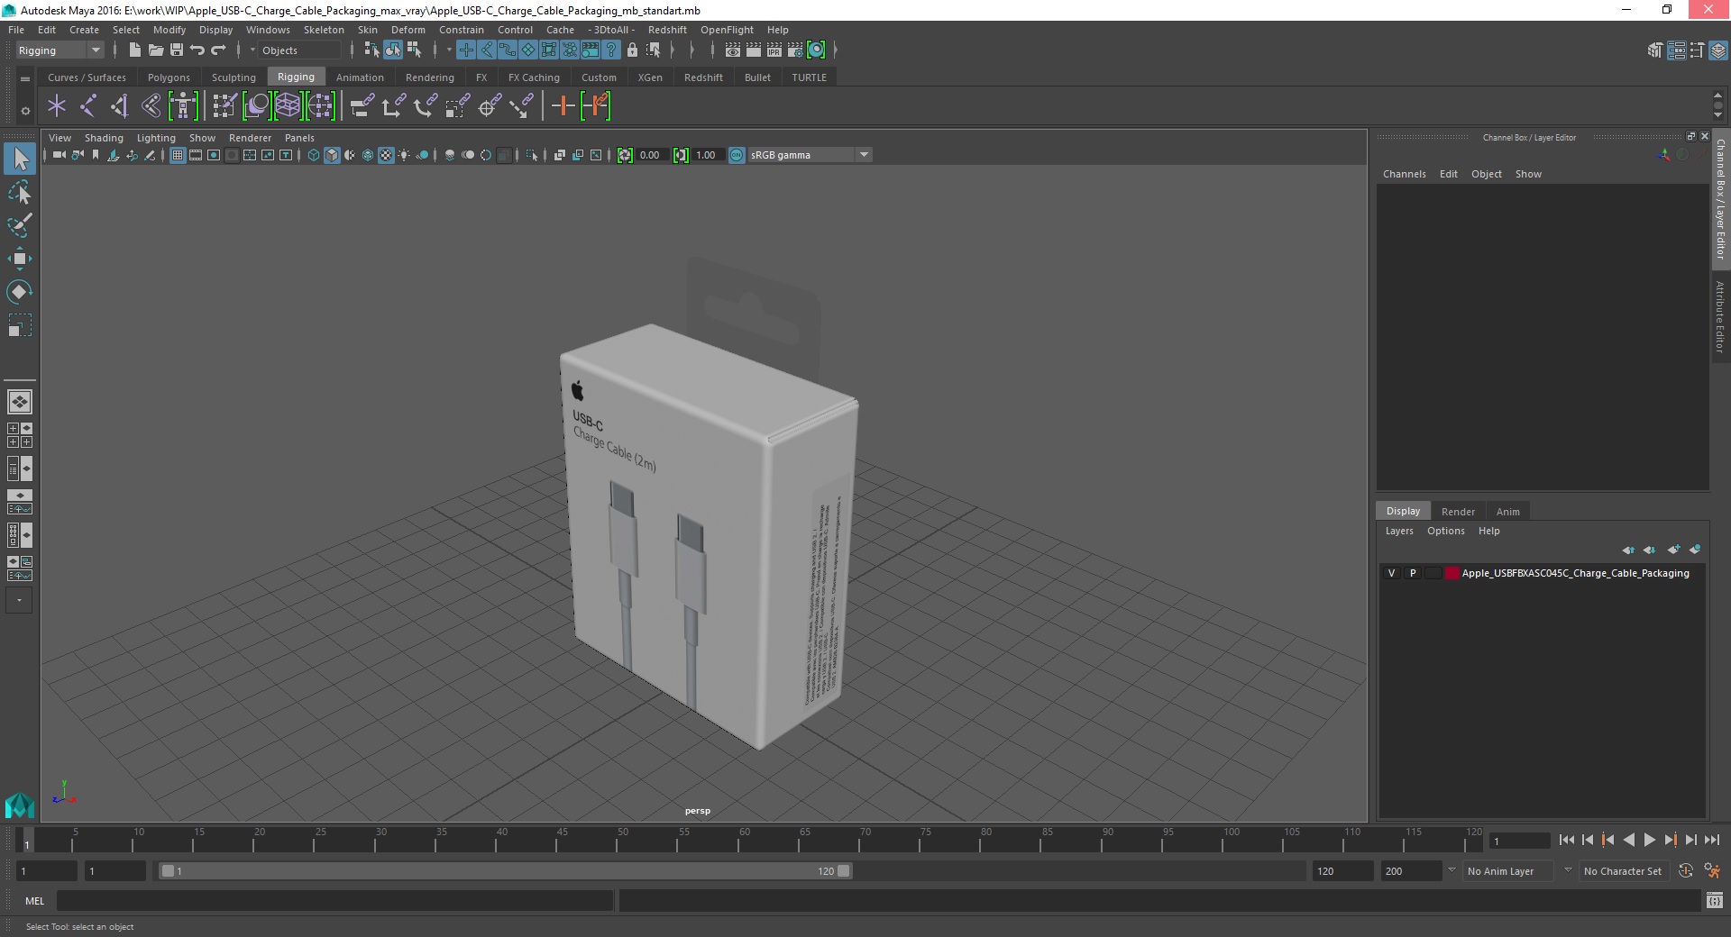The height and width of the screenshot is (937, 1731).
Task: Toggle the grid display in viewport toolbar
Action: pyautogui.click(x=178, y=155)
